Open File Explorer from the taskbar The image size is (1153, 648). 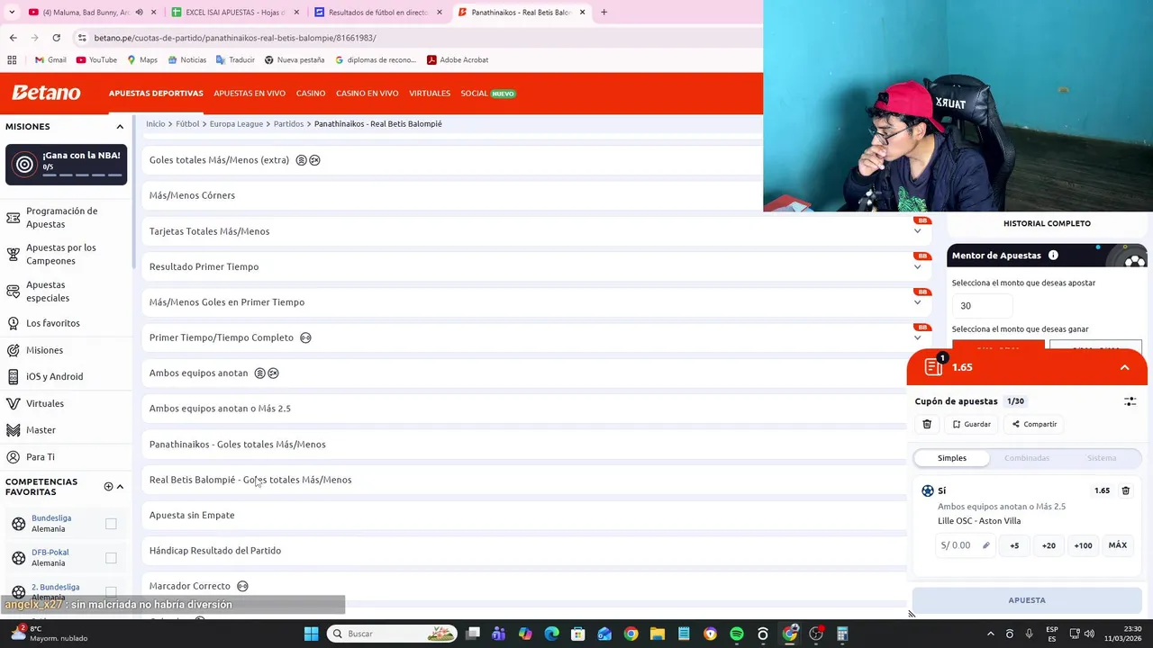[x=658, y=634]
